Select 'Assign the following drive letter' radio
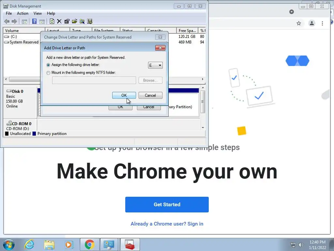334x251 pixels. 48,65
